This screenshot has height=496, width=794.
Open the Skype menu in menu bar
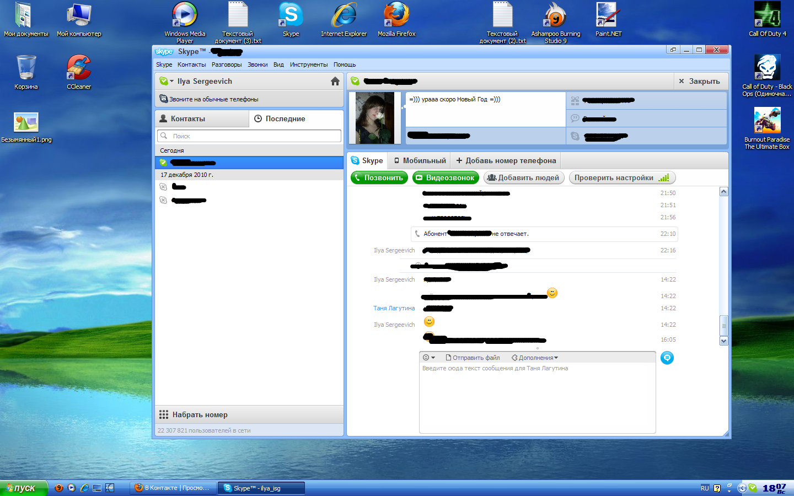[164, 64]
